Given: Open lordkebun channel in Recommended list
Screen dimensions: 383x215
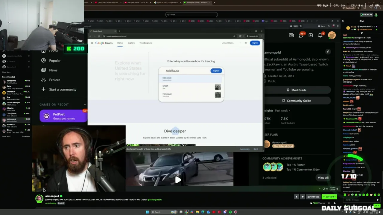Looking at the screenshot, I should click(x=16, y=93).
